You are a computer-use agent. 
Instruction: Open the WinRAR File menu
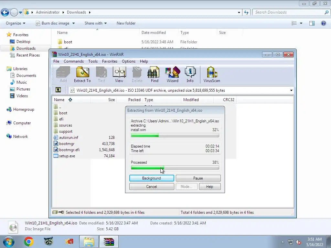[56, 61]
